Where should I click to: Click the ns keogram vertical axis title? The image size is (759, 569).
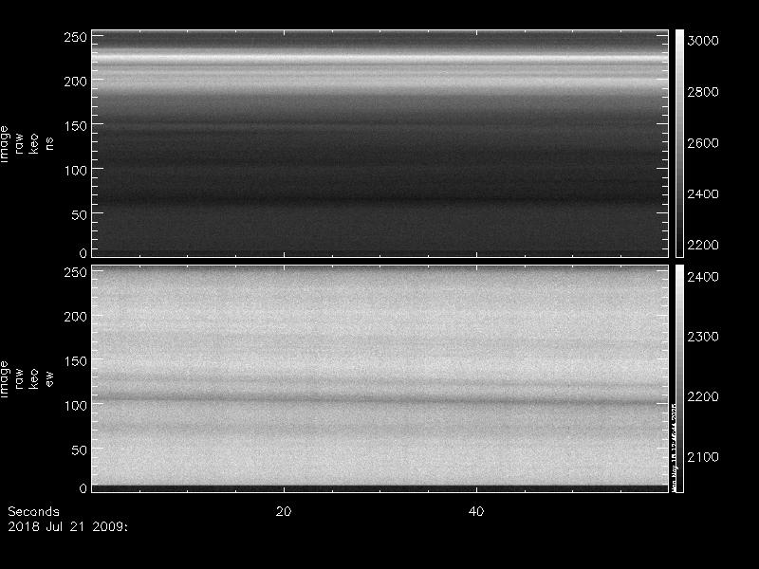(27, 144)
